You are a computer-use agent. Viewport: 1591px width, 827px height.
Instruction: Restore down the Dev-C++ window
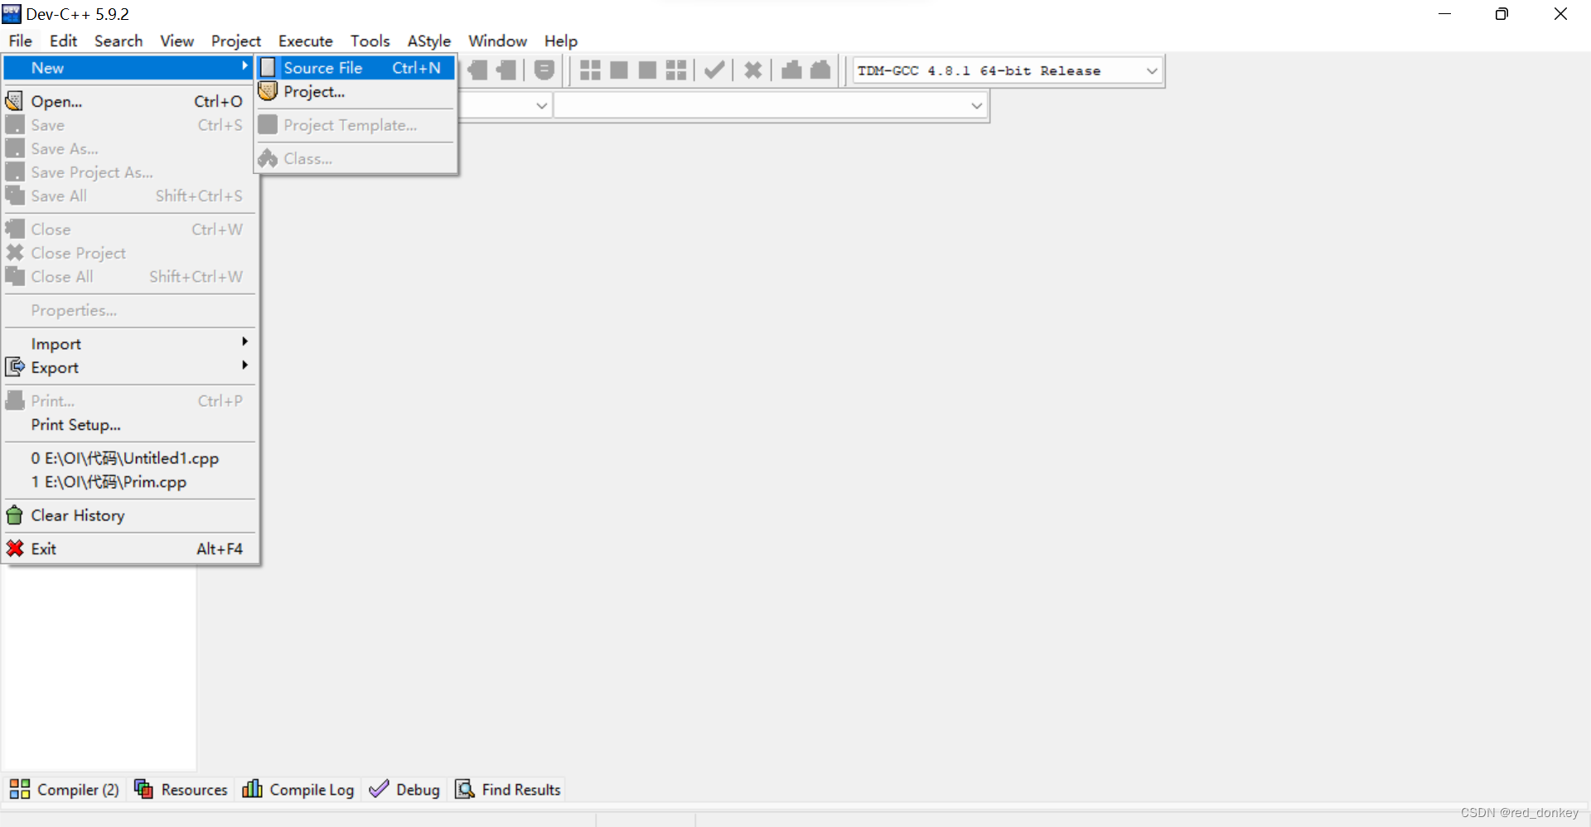click(x=1502, y=14)
